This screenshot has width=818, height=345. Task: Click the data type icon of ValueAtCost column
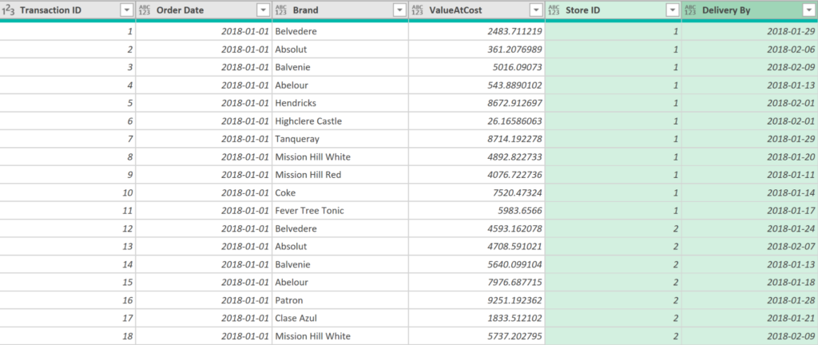pyautogui.click(x=417, y=10)
